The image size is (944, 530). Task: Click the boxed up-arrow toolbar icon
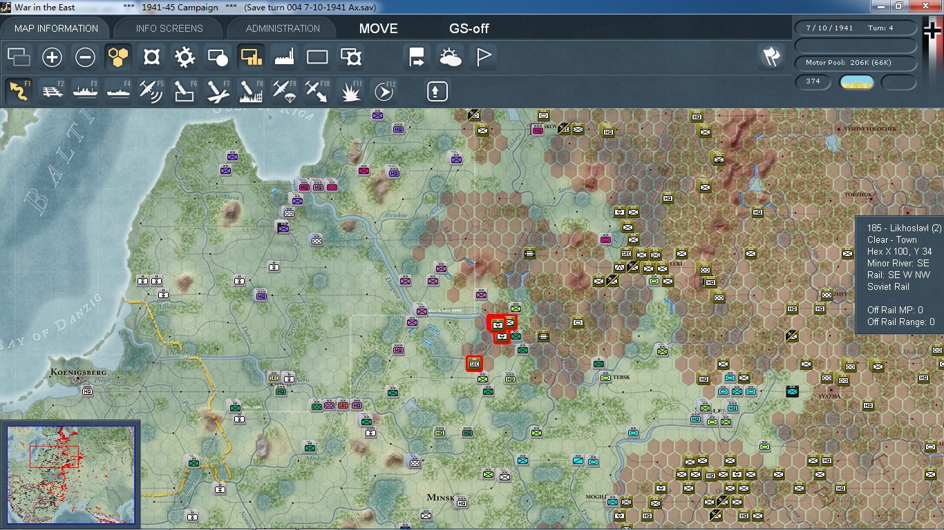point(437,91)
